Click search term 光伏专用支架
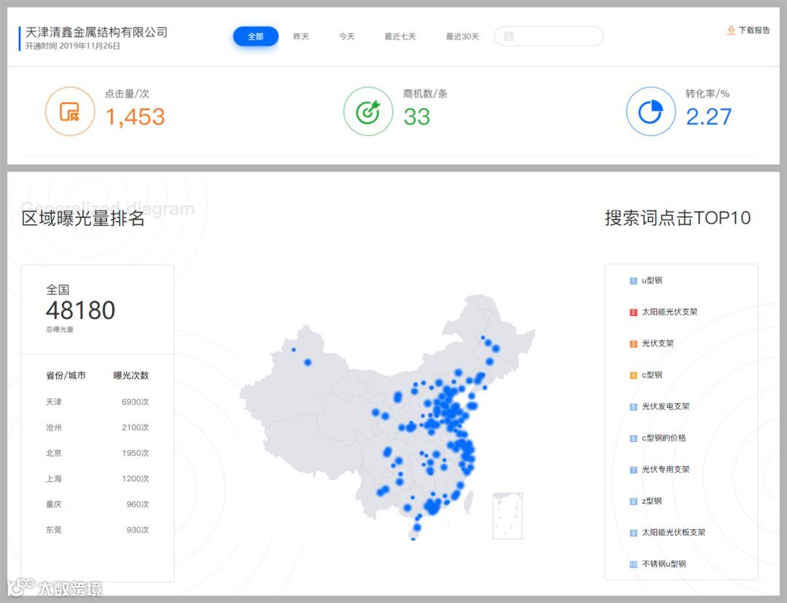 tap(665, 470)
